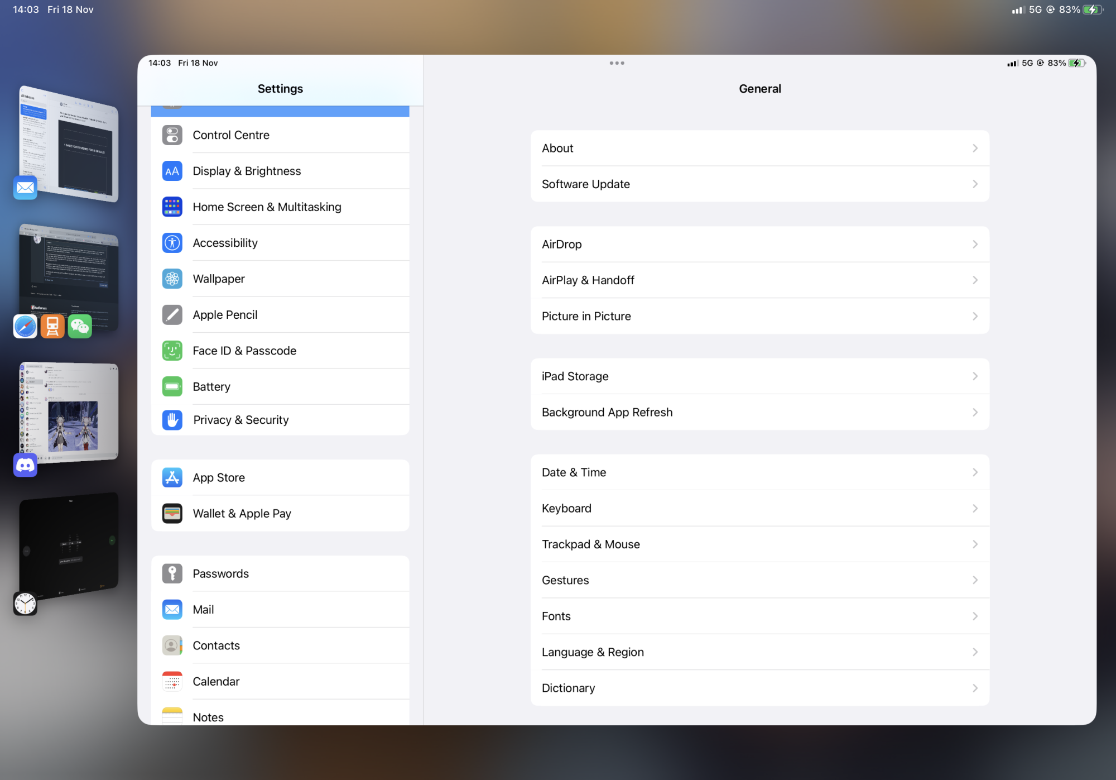Viewport: 1116px width, 780px height.
Task: Tap the Calendar icon in Settings list
Action: (172, 681)
